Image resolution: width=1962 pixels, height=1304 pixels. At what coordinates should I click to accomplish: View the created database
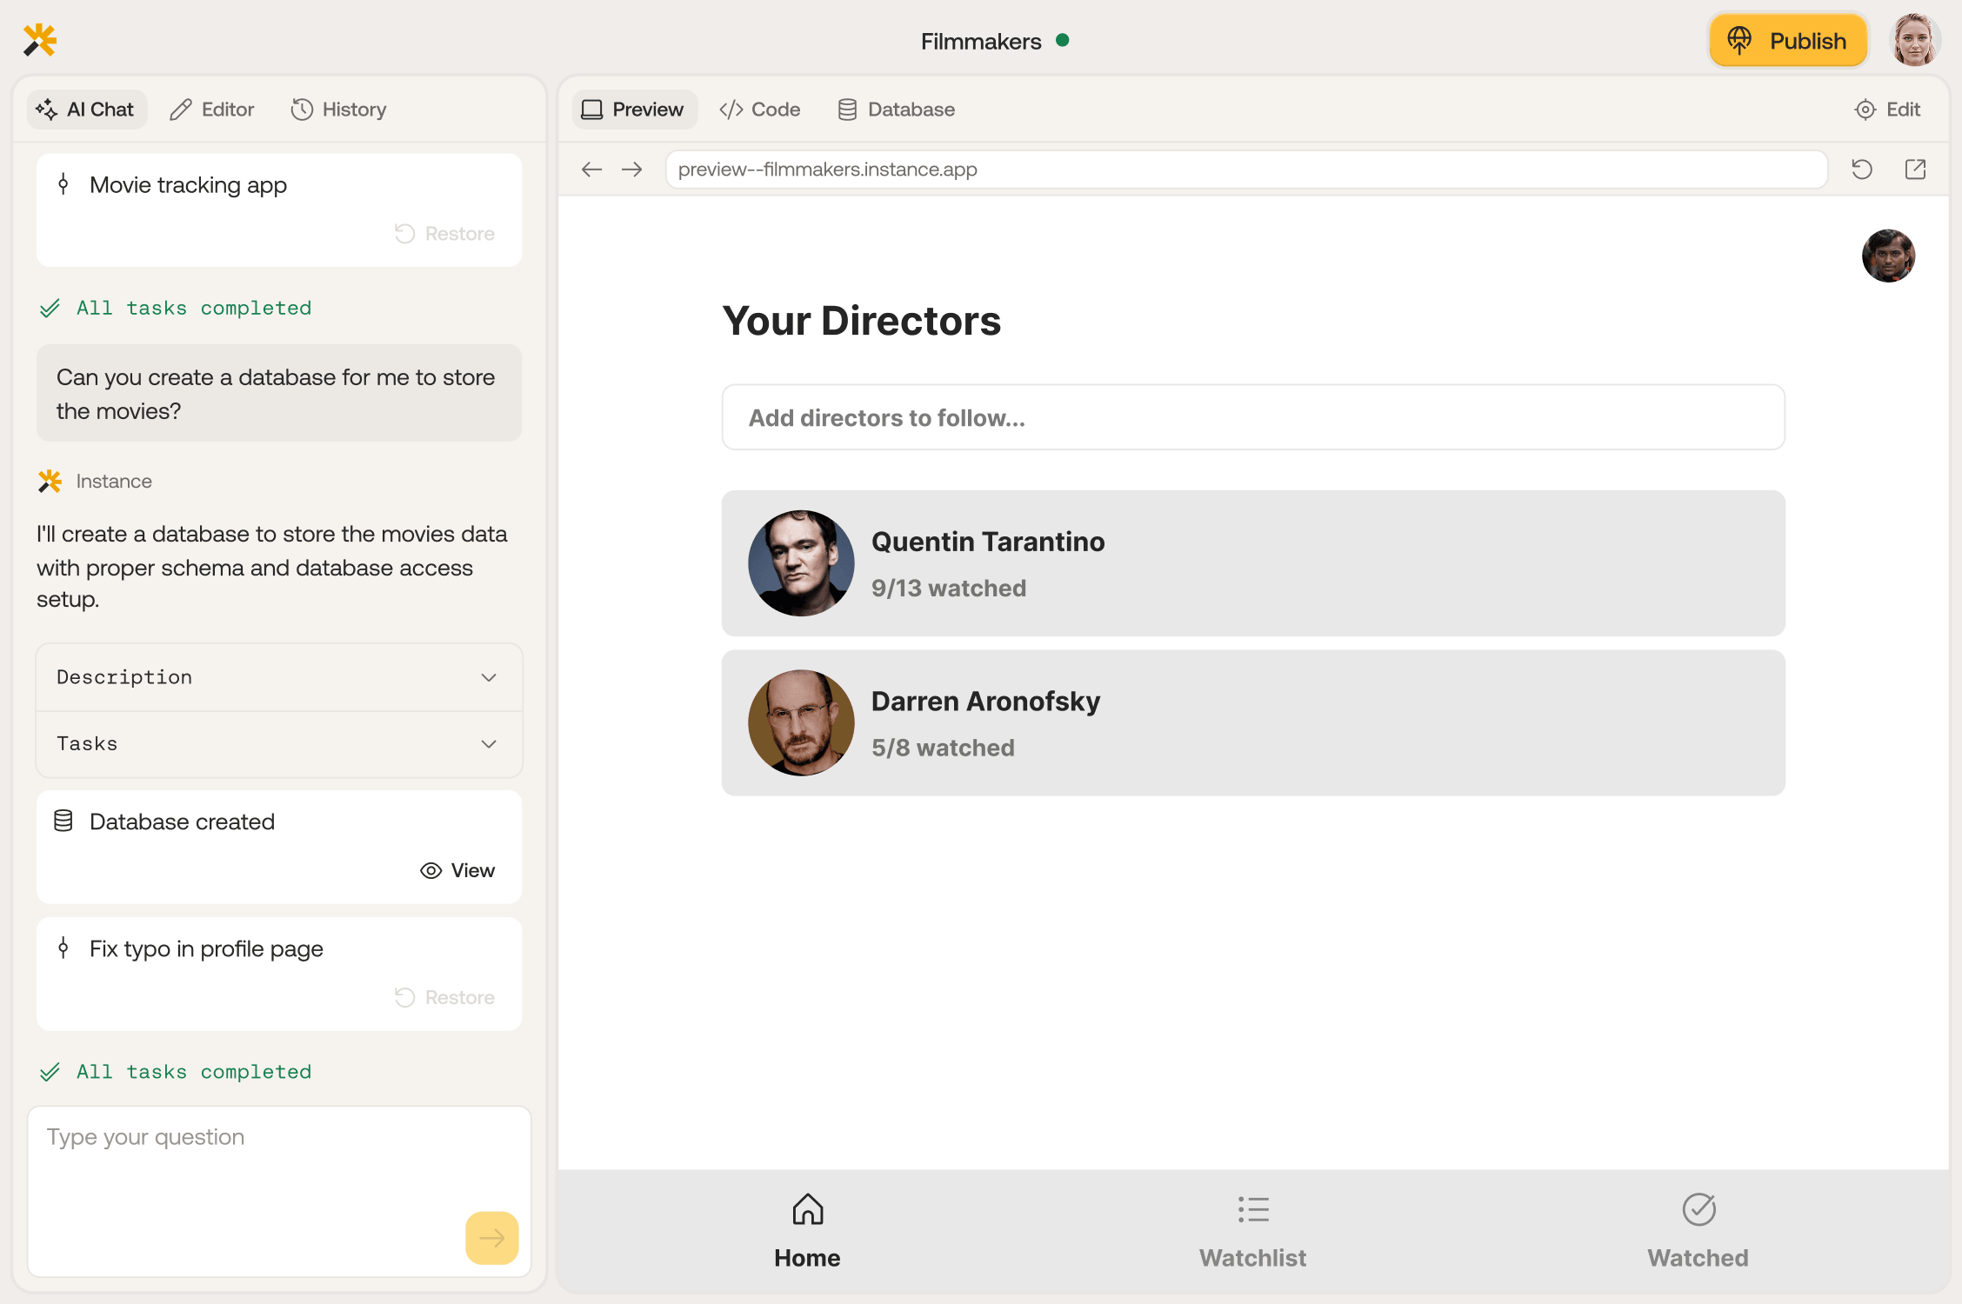pos(457,870)
